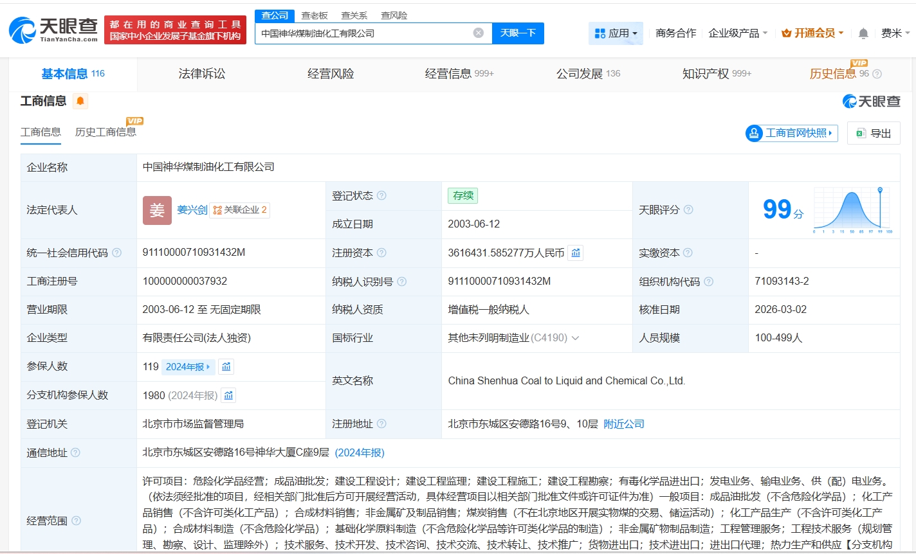Click the notification bell icon in header

pyautogui.click(x=863, y=33)
